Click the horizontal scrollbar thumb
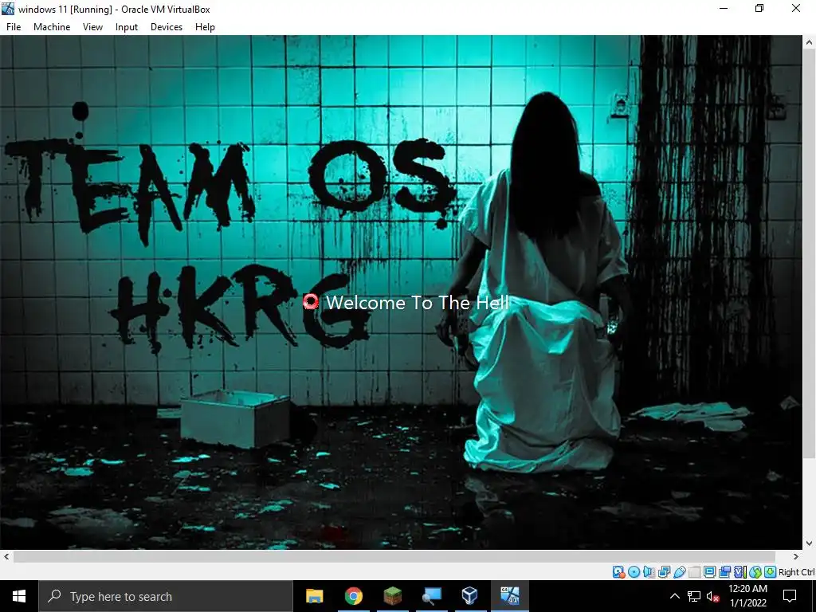The height and width of the screenshot is (612, 816). coord(394,557)
